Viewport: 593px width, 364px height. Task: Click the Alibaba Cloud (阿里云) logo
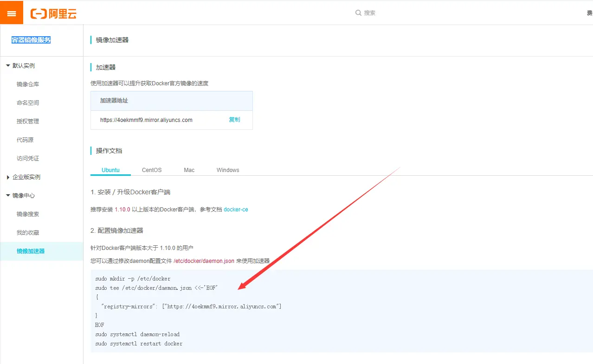(52, 13)
